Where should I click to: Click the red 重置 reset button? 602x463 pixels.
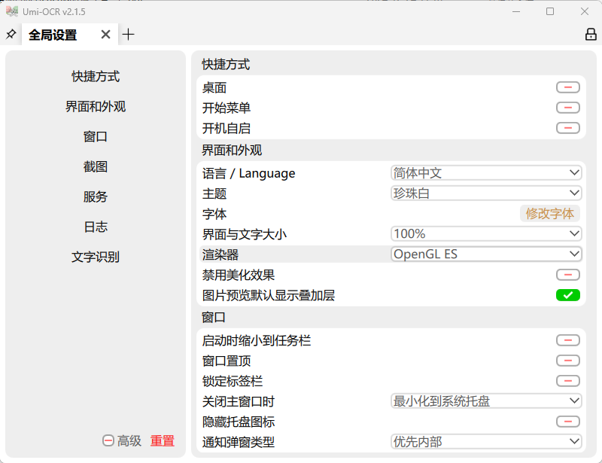[x=163, y=440]
